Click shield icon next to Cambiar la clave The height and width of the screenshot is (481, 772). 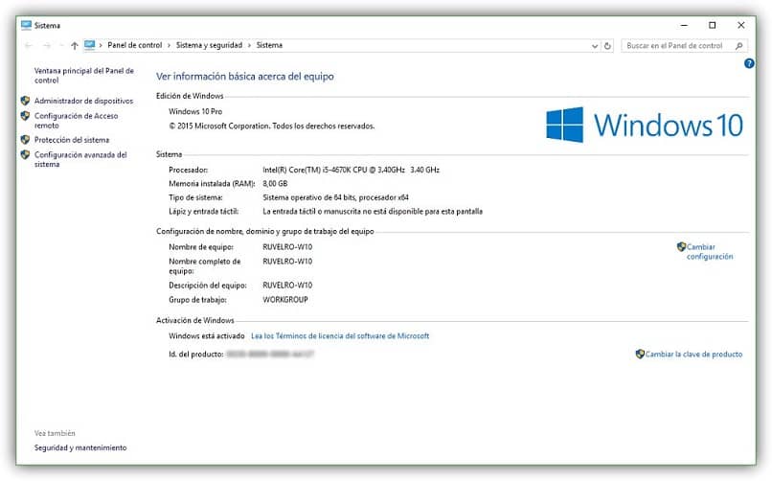coord(640,354)
